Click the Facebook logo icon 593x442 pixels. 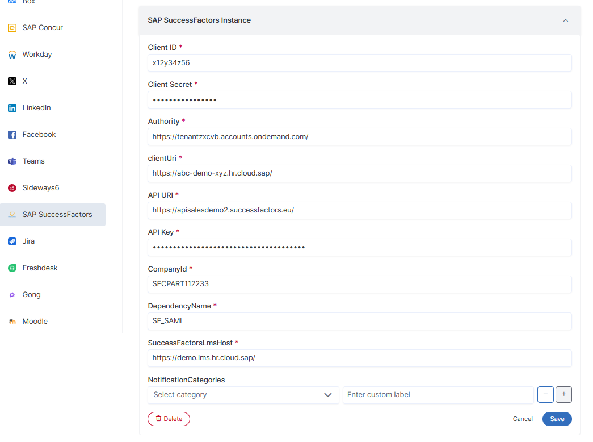[12, 135]
